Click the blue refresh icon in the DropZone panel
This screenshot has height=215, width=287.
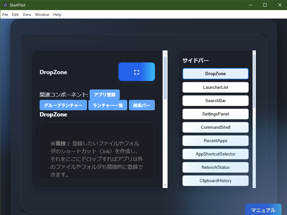point(136,72)
